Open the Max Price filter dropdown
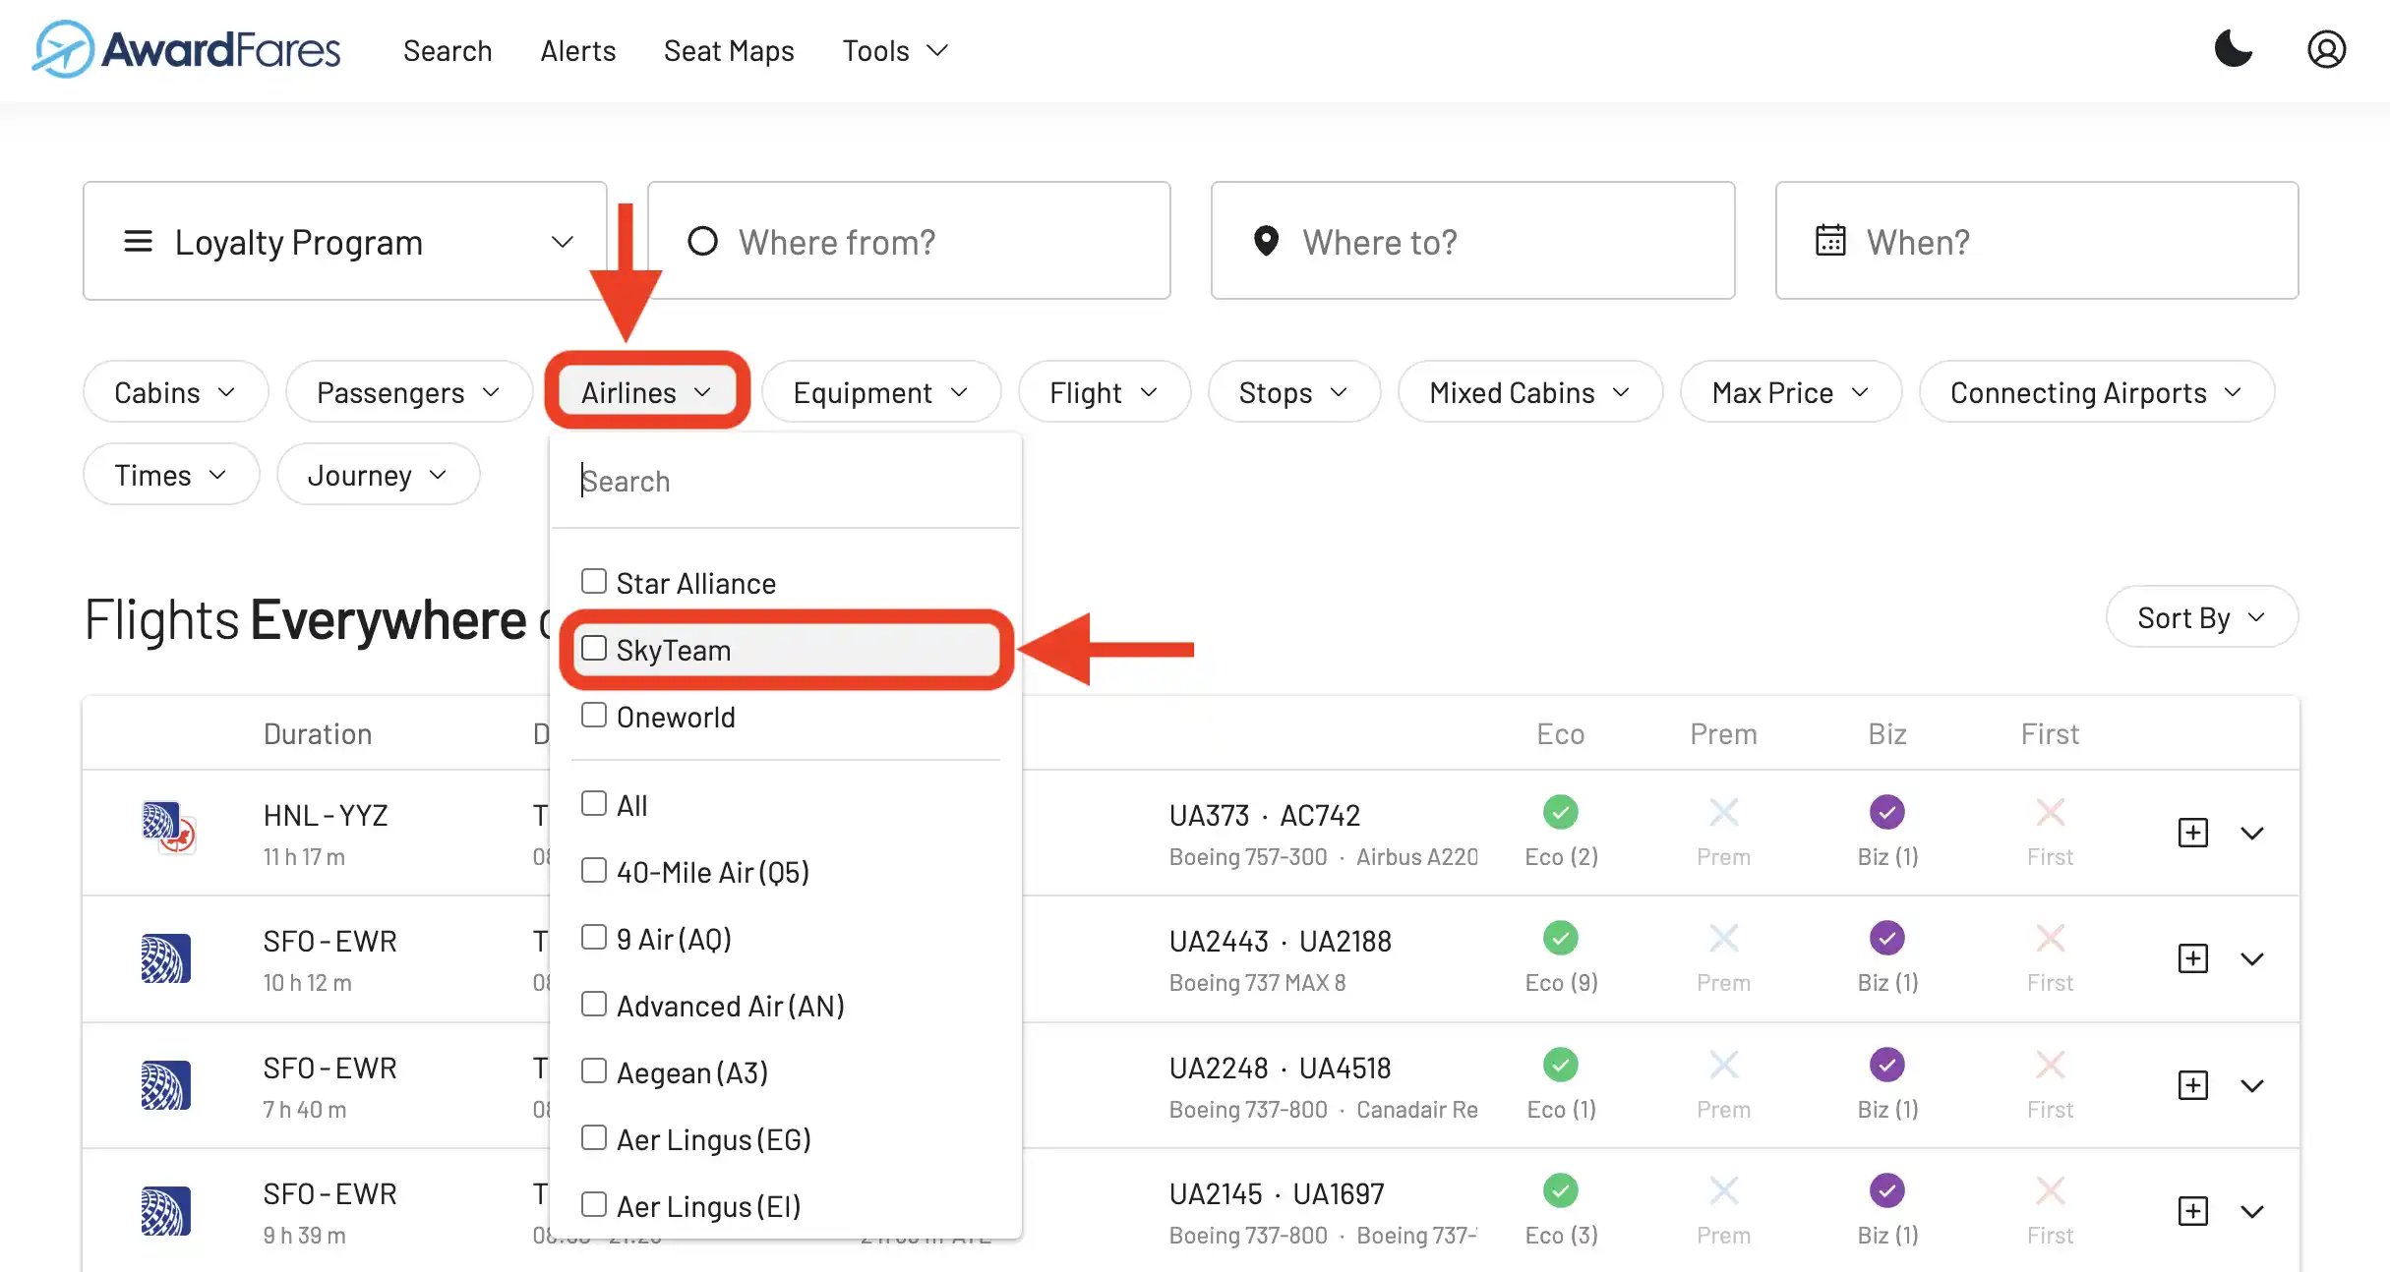Image resolution: width=2390 pixels, height=1272 pixels. click(1790, 392)
